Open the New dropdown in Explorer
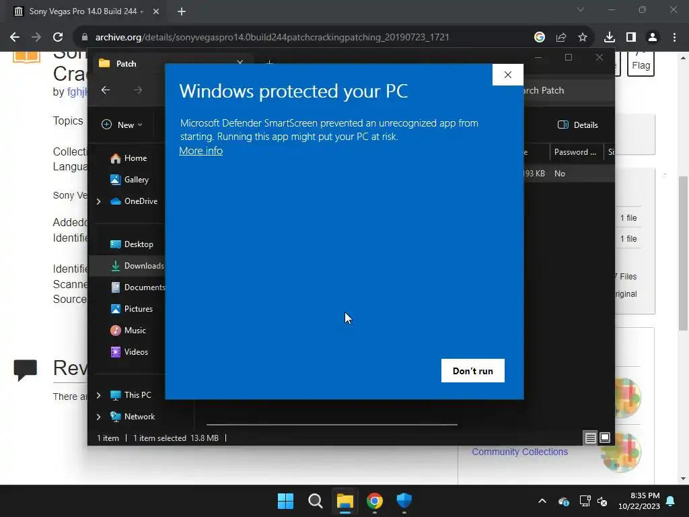 [x=122, y=125]
